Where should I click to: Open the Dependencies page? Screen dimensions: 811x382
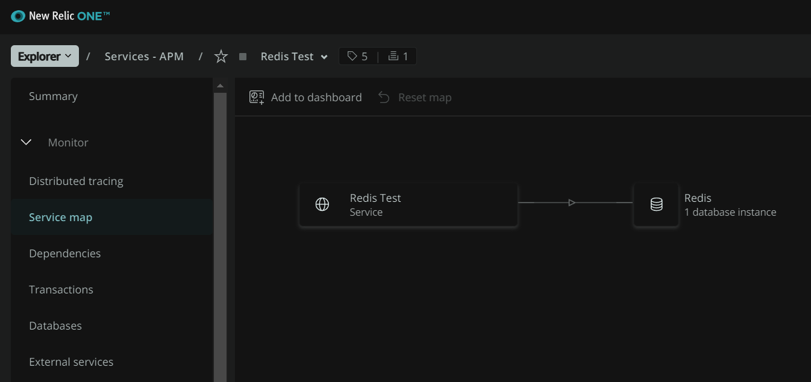(x=64, y=254)
